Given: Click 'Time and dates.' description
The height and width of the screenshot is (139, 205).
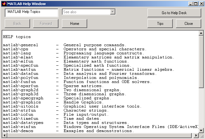Looking at the screenshot, I should tap(82, 119).
